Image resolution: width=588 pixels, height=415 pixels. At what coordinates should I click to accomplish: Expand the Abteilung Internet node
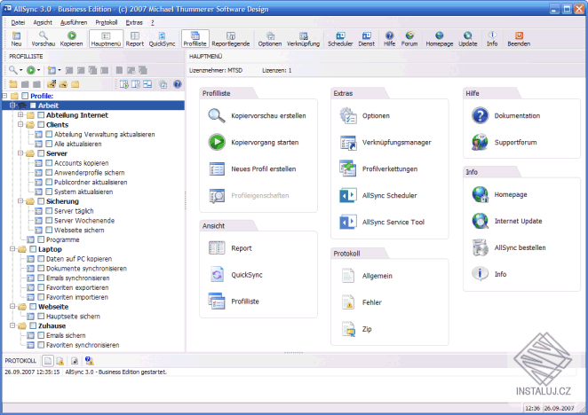(20, 114)
